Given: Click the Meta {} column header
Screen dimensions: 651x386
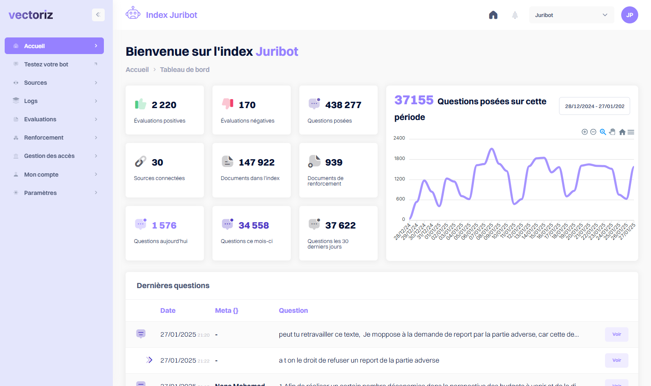Looking at the screenshot, I should 227,310.
